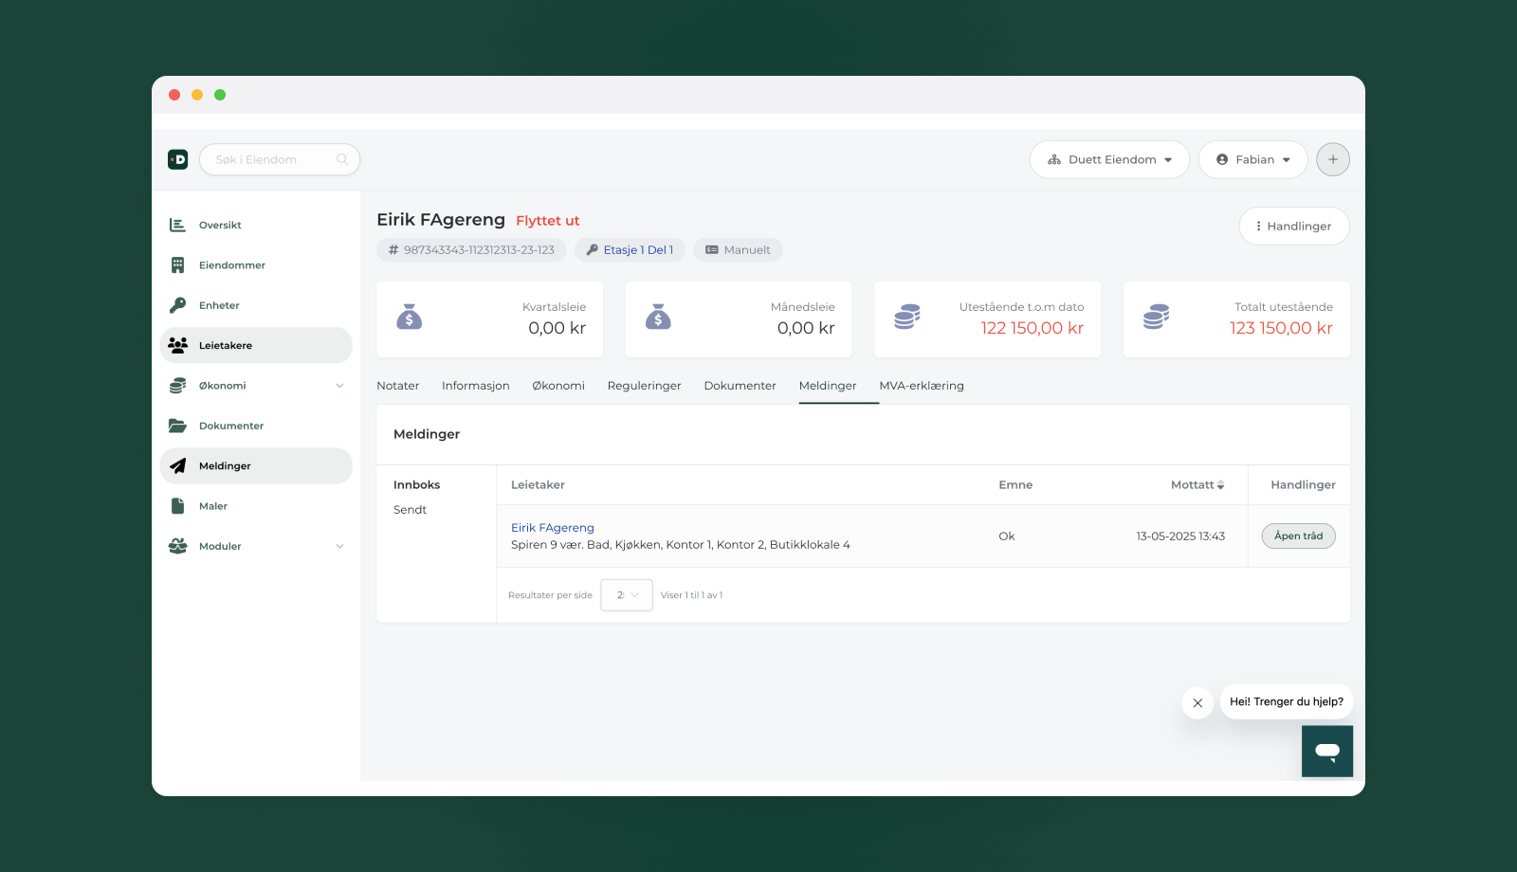Open the Fabian user menu
This screenshot has height=872, width=1517.
1252,159
